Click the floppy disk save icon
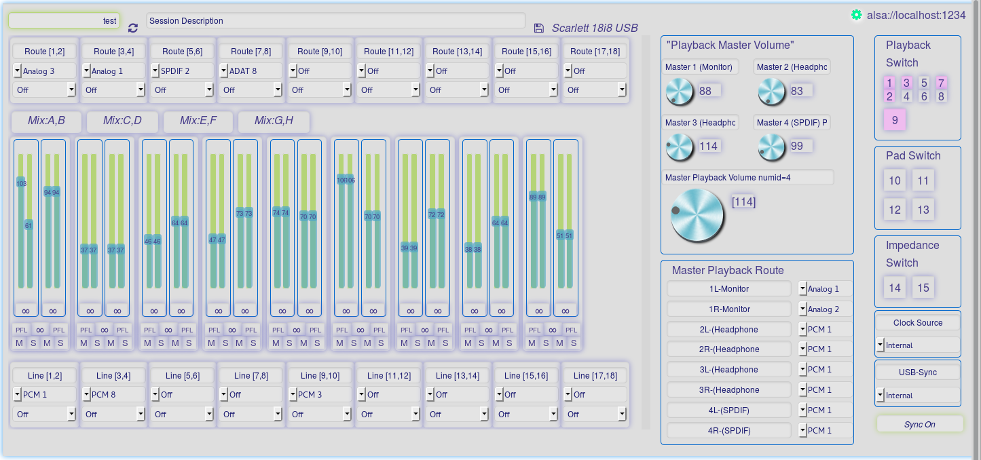Screen dimensions: 981x460 pos(539,28)
